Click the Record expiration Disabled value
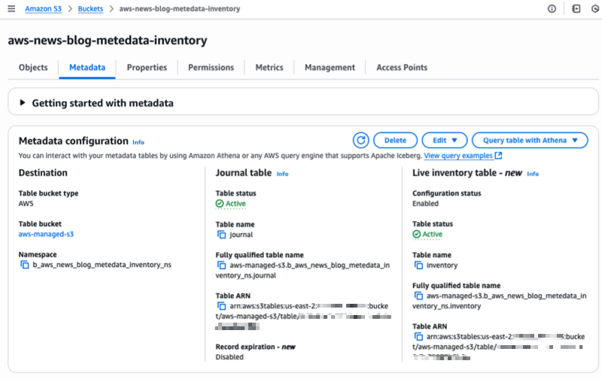This screenshot has width=602, height=379. pyautogui.click(x=230, y=356)
